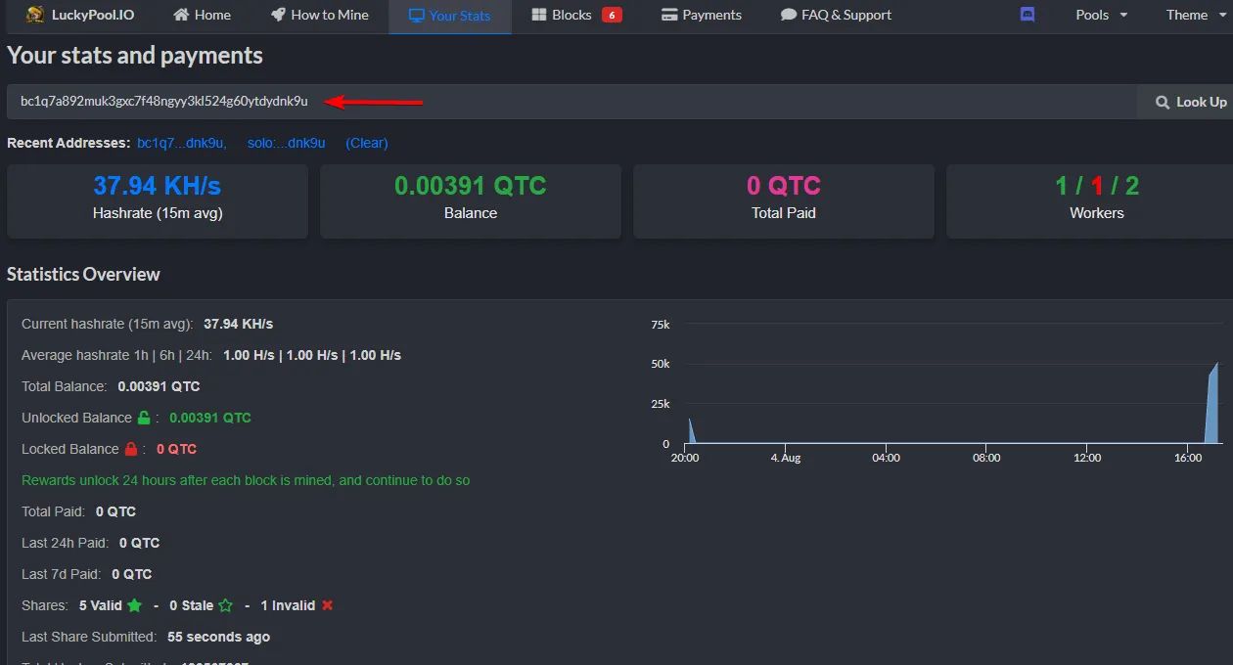This screenshot has width=1233, height=665.
Task: Select recent address bc1q7...dnk9u
Action: 182,143
